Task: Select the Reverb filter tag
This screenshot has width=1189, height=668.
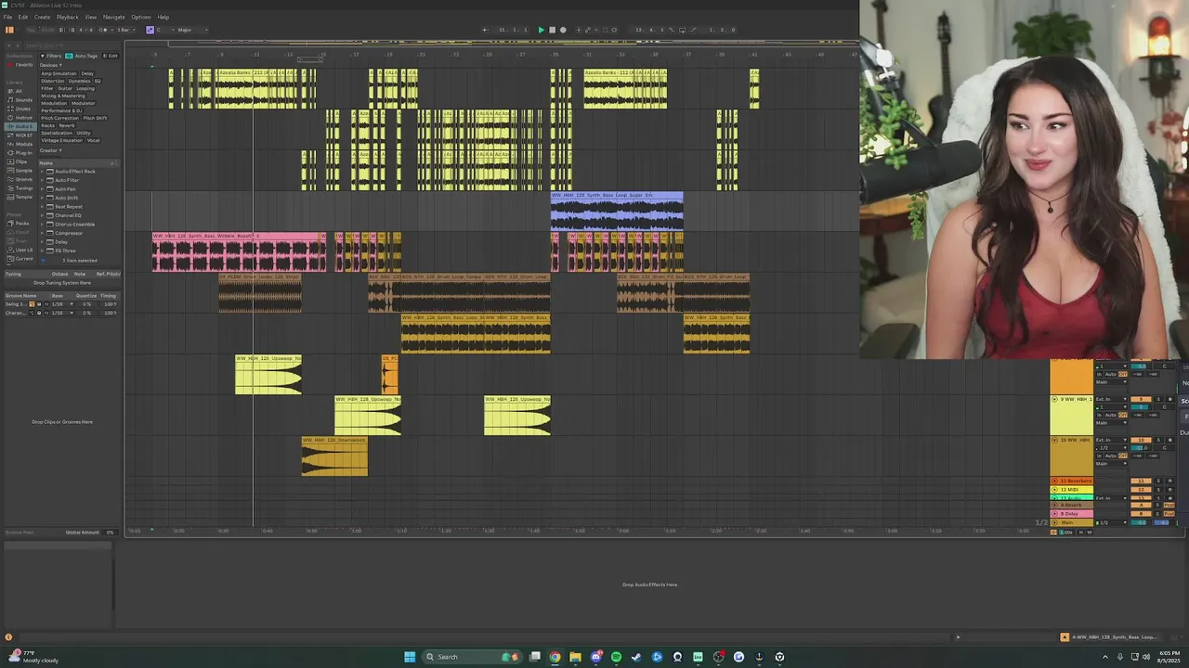Action: pyautogui.click(x=67, y=125)
